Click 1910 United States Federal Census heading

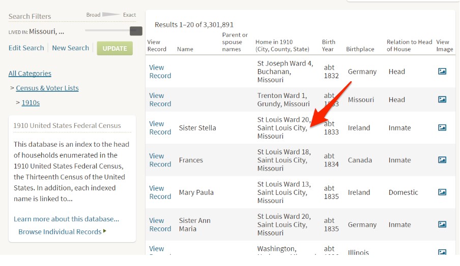click(67, 125)
